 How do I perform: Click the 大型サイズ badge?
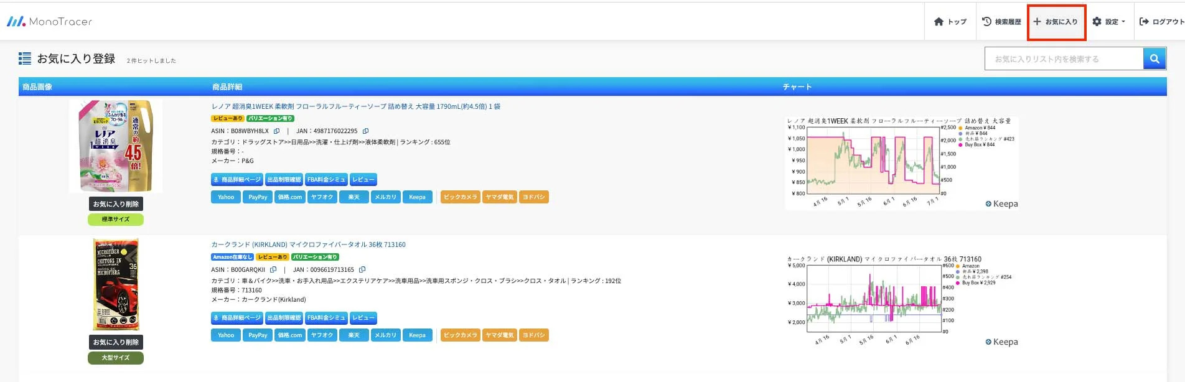(x=116, y=358)
